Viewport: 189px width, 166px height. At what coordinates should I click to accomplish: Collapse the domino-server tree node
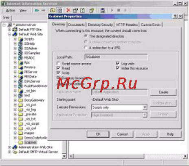tap(4, 25)
